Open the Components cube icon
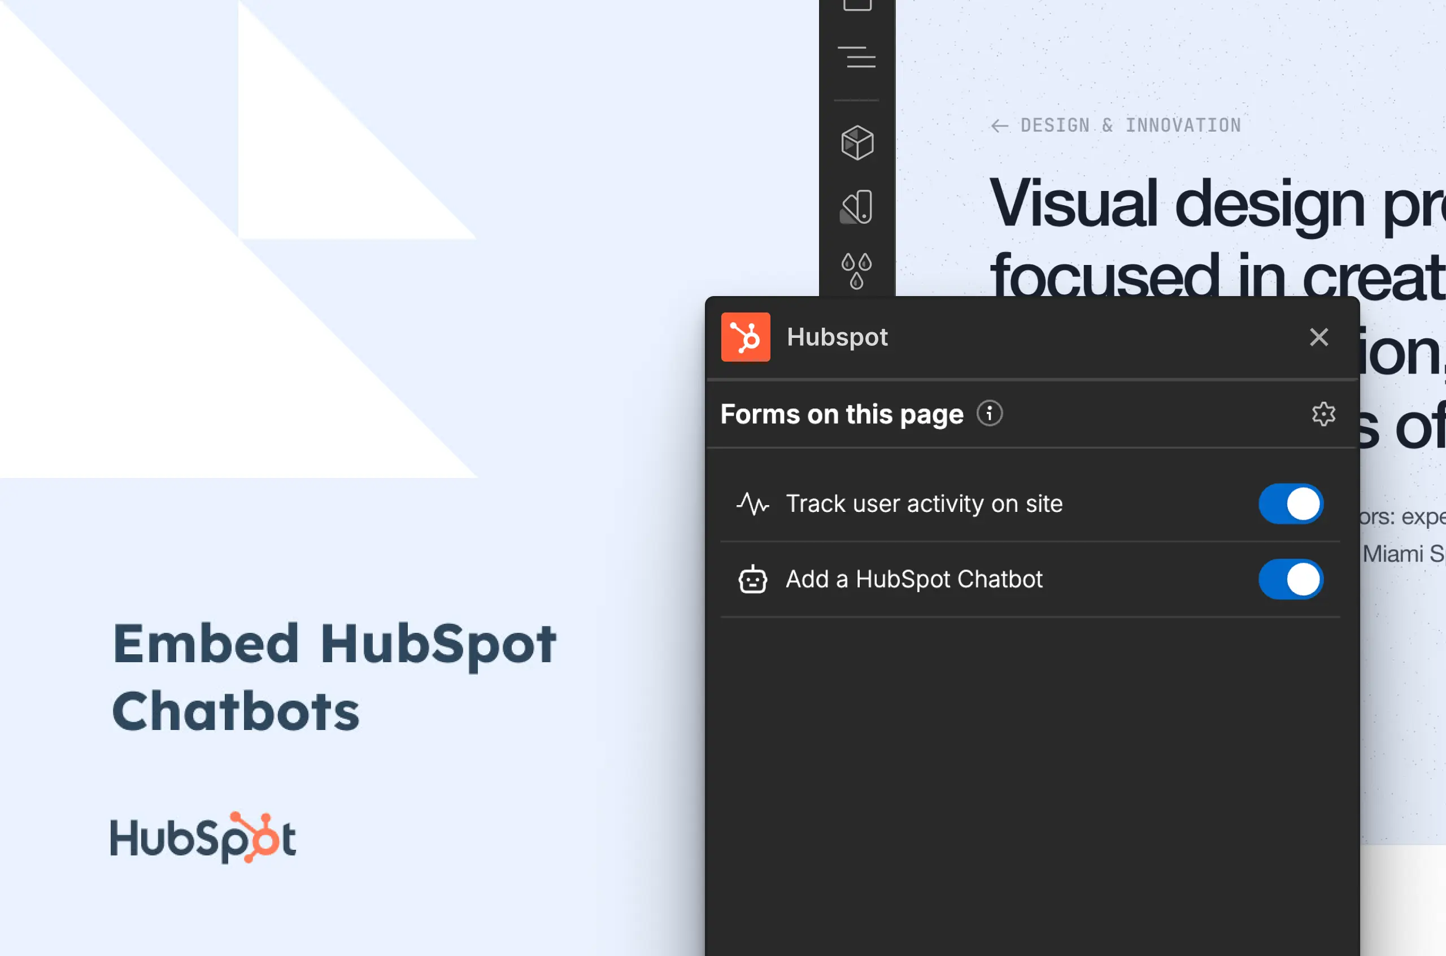 tap(857, 143)
